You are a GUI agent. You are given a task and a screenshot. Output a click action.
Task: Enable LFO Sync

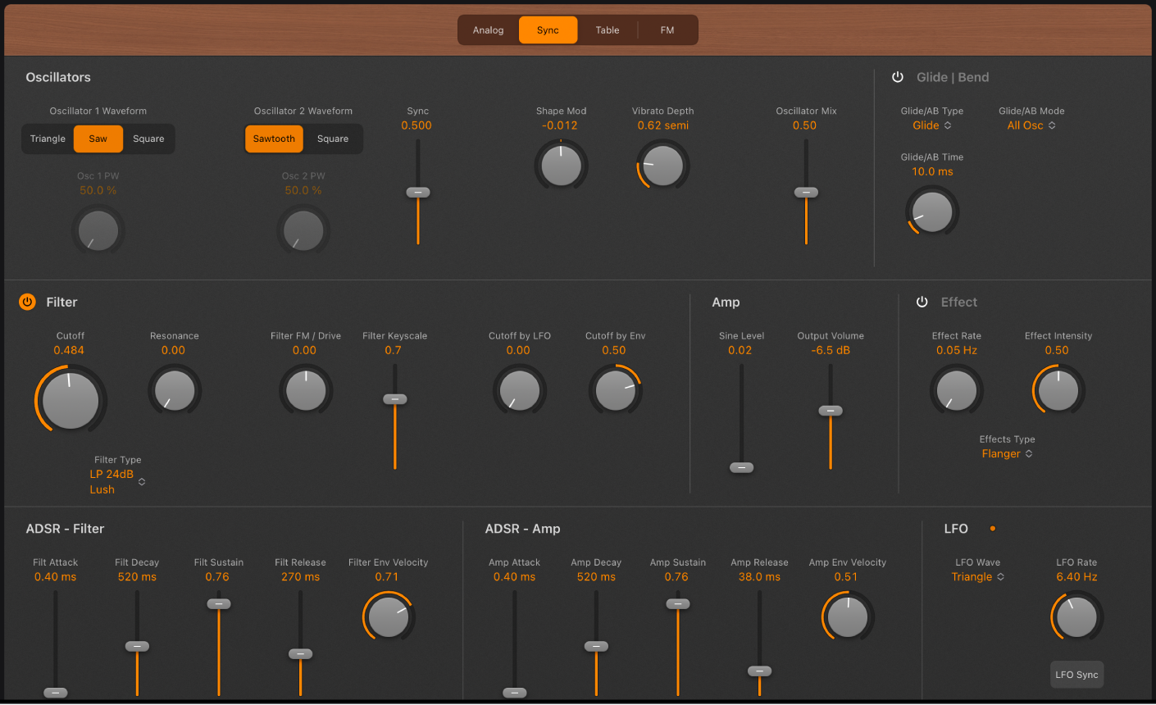pos(1076,674)
